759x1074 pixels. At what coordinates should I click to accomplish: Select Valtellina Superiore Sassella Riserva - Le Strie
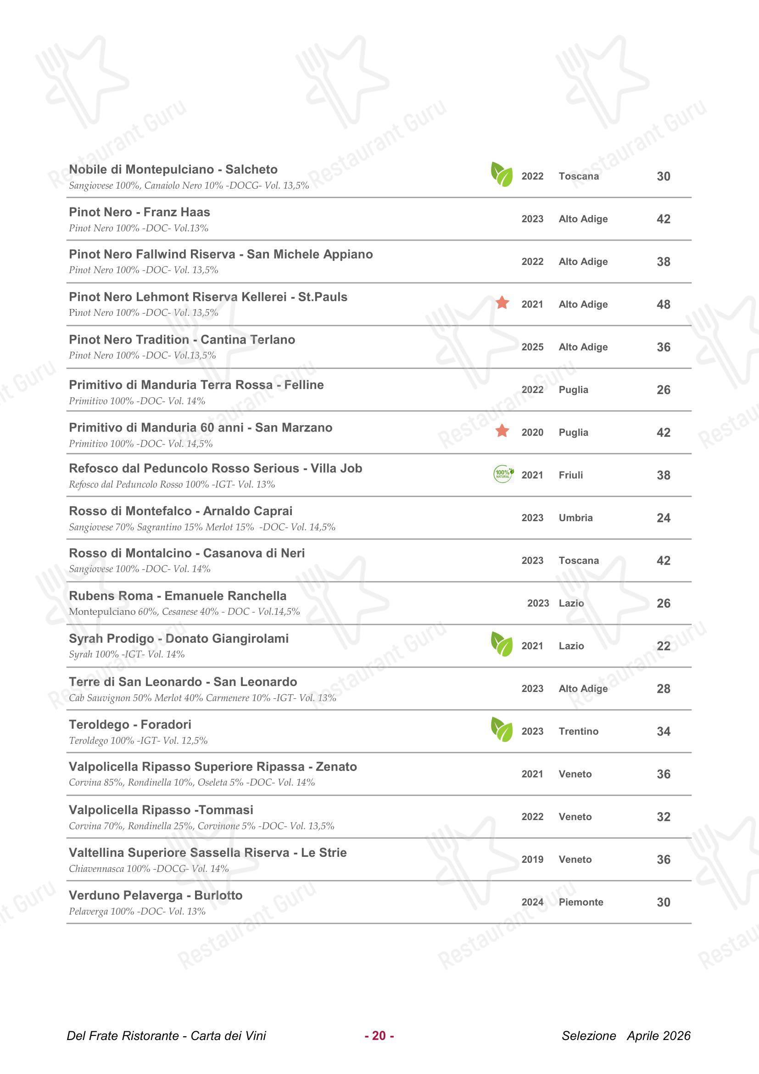[x=207, y=853]
